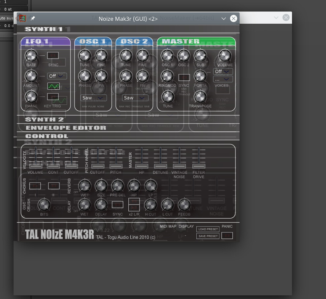This screenshot has width=326, height=299.
Task: Click the OSC 2 Phase knob
Action: [126, 76]
